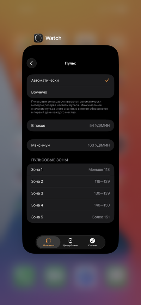Screen dimensions: 141x305
Task: Open the Мои часы tab watch icon
Action: (48, 241)
